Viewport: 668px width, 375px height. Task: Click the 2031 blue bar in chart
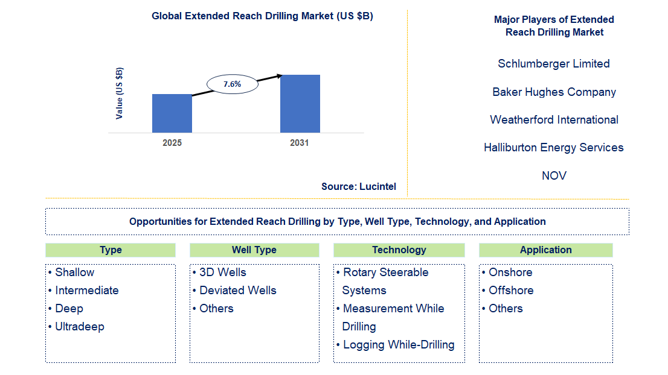click(300, 104)
